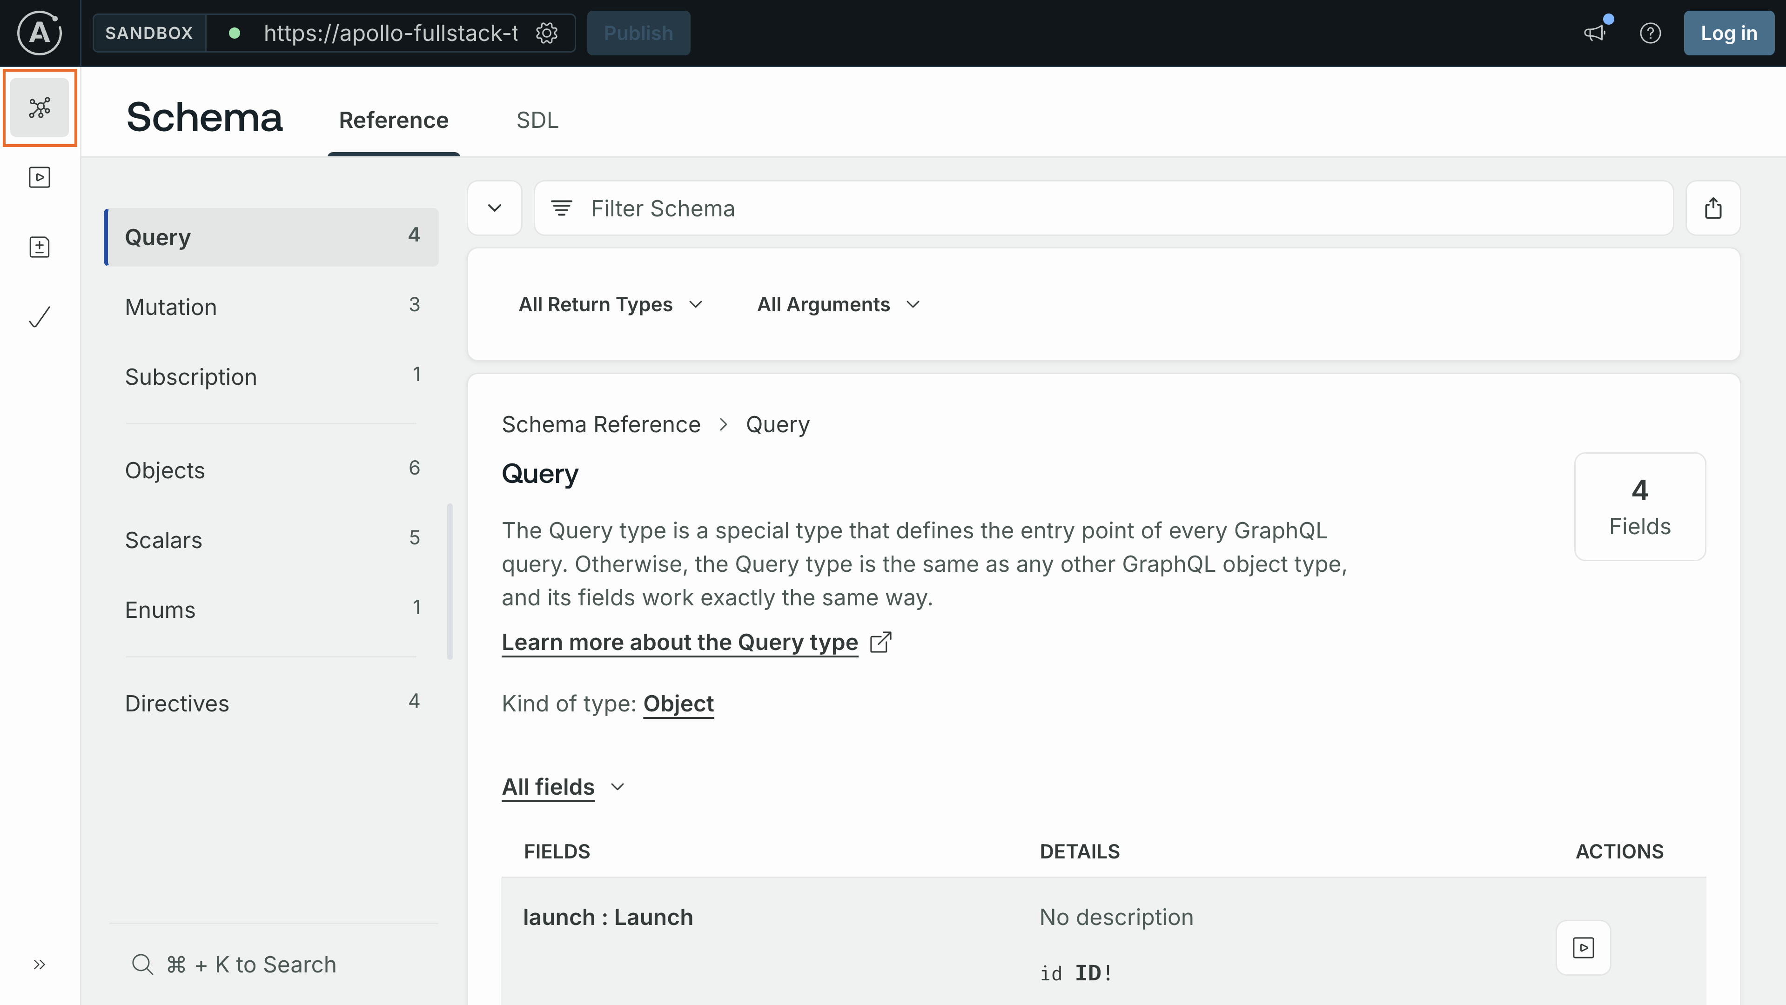The image size is (1786, 1005).
Task: Open connection settings with the gear icon
Action: coord(547,33)
